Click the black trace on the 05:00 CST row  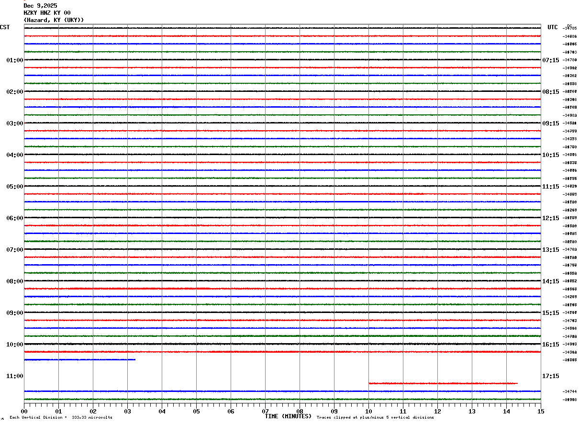[282, 186]
